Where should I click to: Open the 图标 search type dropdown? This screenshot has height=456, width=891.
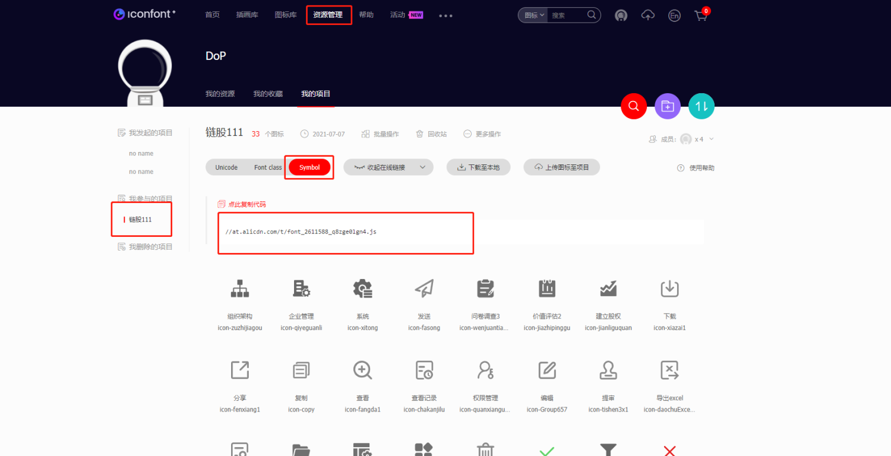(x=535, y=15)
